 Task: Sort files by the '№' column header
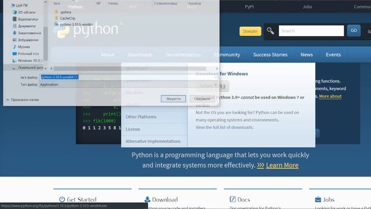(x=99, y=3)
